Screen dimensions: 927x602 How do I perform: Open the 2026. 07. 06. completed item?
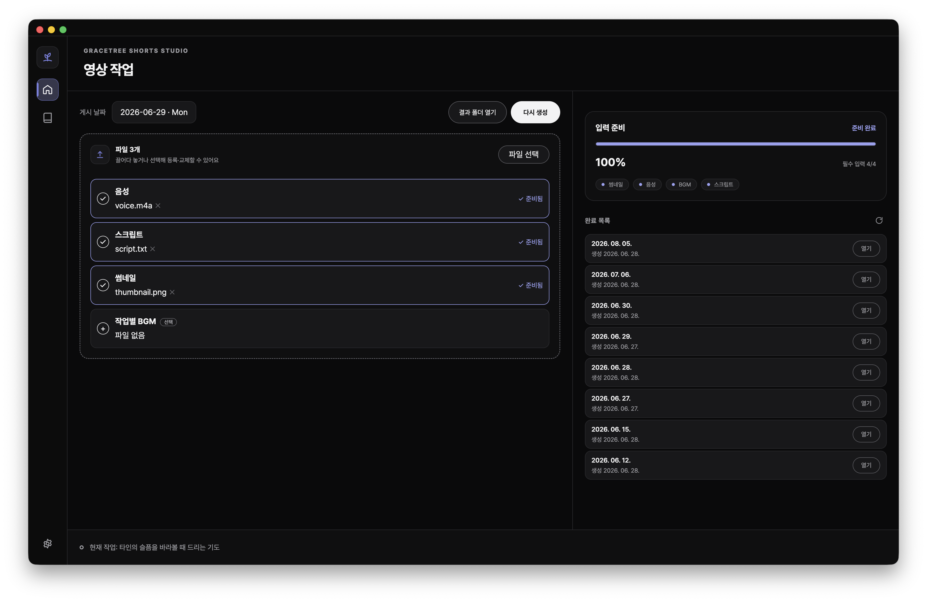tap(866, 279)
